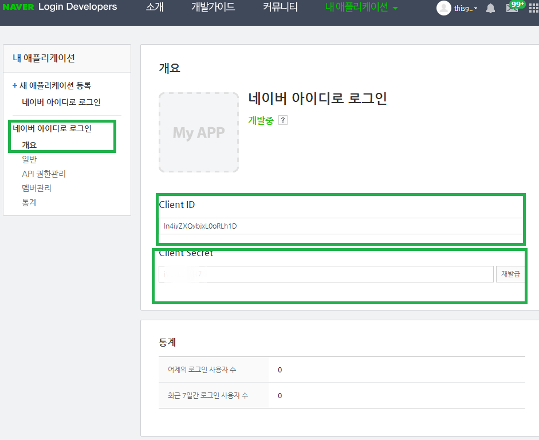Image resolution: width=539 pixels, height=440 pixels.
Task: Expand the thisg.. account dropdown
Action: click(466, 9)
